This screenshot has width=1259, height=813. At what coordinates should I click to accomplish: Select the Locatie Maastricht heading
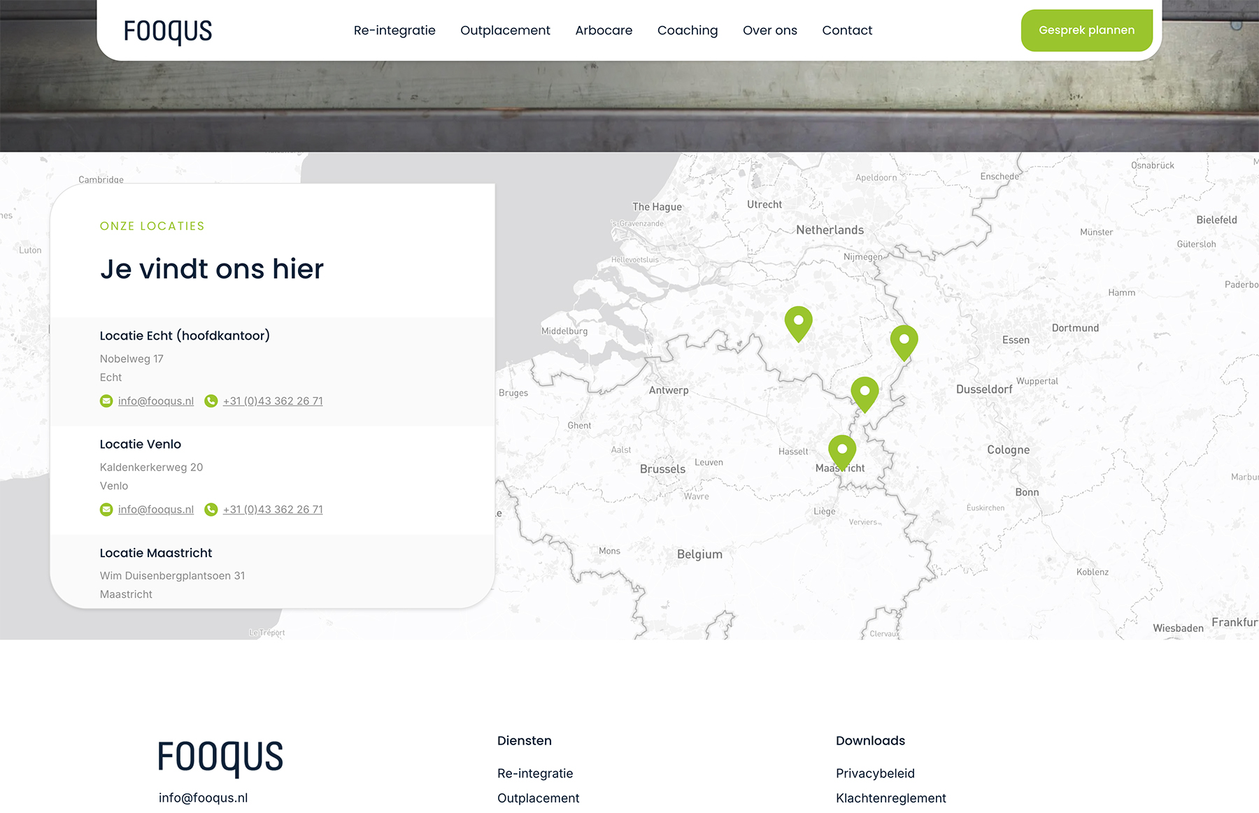tap(156, 552)
